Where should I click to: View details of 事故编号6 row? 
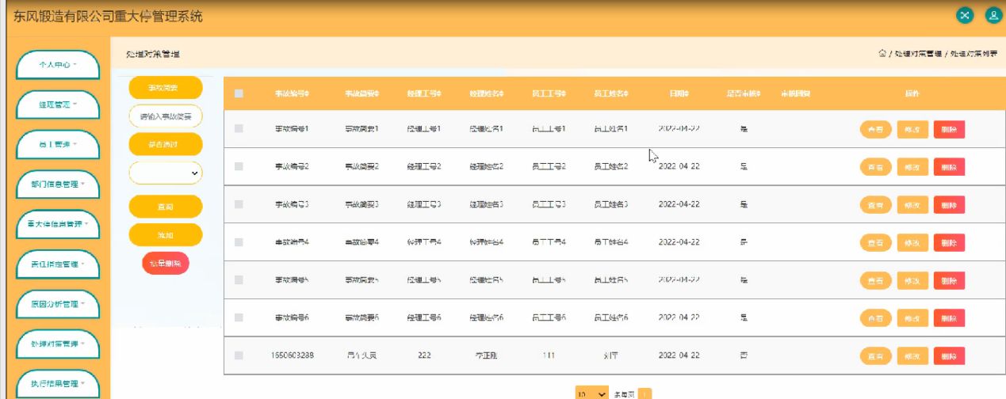point(876,318)
